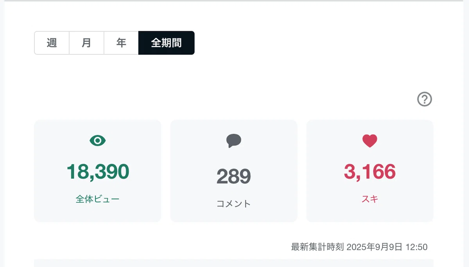Image resolution: width=469 pixels, height=267 pixels.
Task: Click the gray speech bubble comment icon
Action: pos(234,141)
